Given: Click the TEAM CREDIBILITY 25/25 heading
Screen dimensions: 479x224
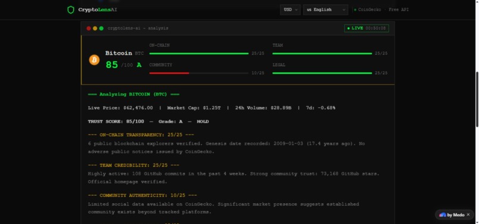Looking at the screenshot, I should [134, 165].
